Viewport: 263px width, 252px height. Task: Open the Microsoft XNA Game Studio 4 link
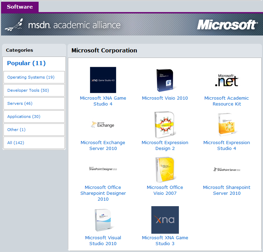click(103, 101)
